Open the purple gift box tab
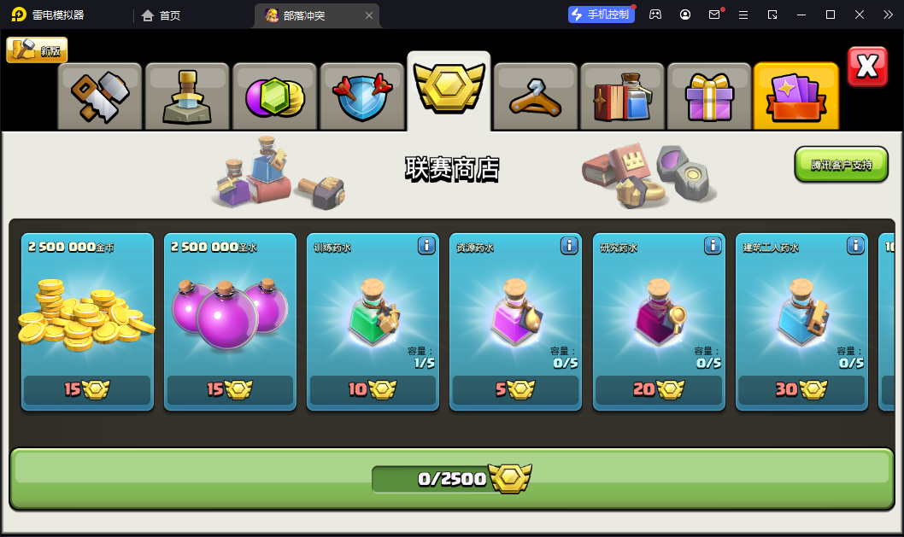This screenshot has height=537, width=904. click(x=710, y=96)
